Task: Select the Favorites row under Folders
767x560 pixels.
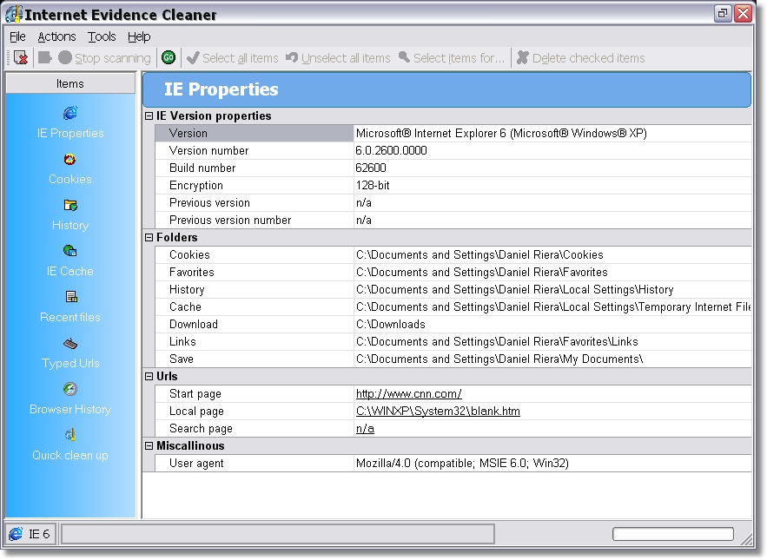Action: (x=453, y=273)
